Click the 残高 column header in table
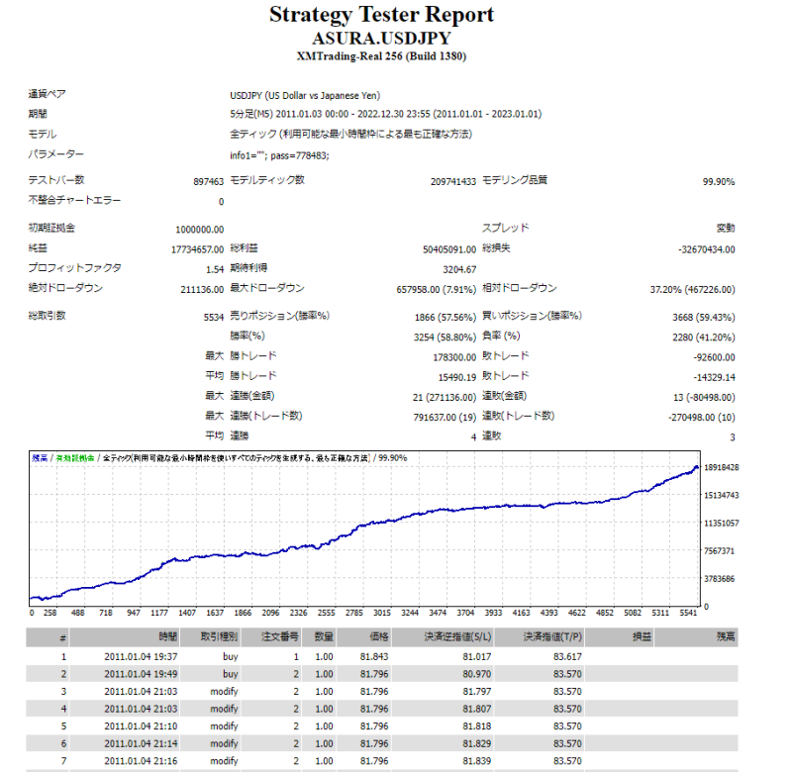 coord(726,637)
